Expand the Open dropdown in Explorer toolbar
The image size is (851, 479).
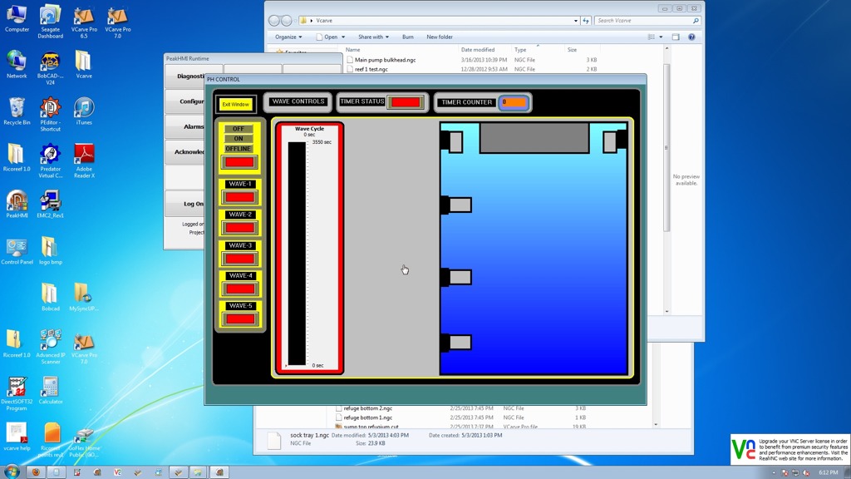332,37
